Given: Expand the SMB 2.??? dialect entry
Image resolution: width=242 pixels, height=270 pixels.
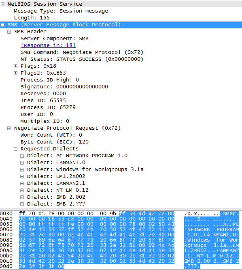Looking at the screenshot, I should pos(22,204).
